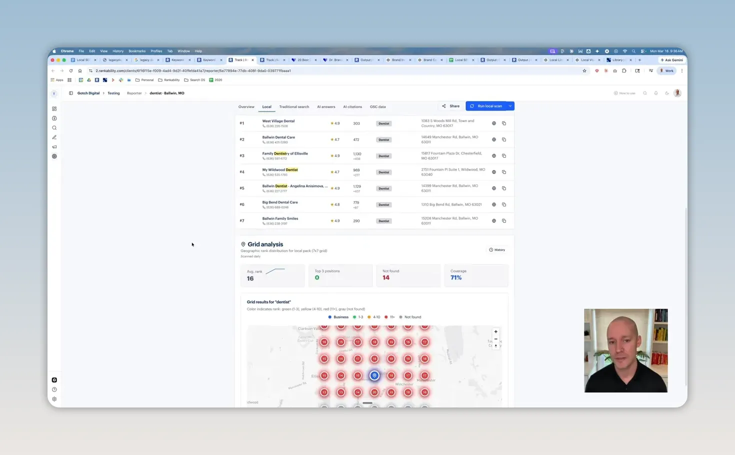735x455 pixels.
Task: Switch to the AI answers tab
Action: coord(326,107)
